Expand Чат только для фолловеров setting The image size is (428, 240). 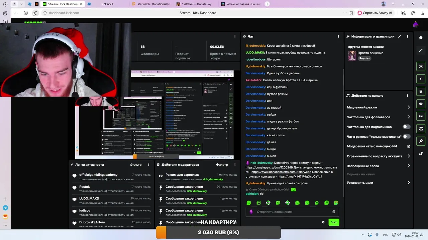[x=378, y=117]
